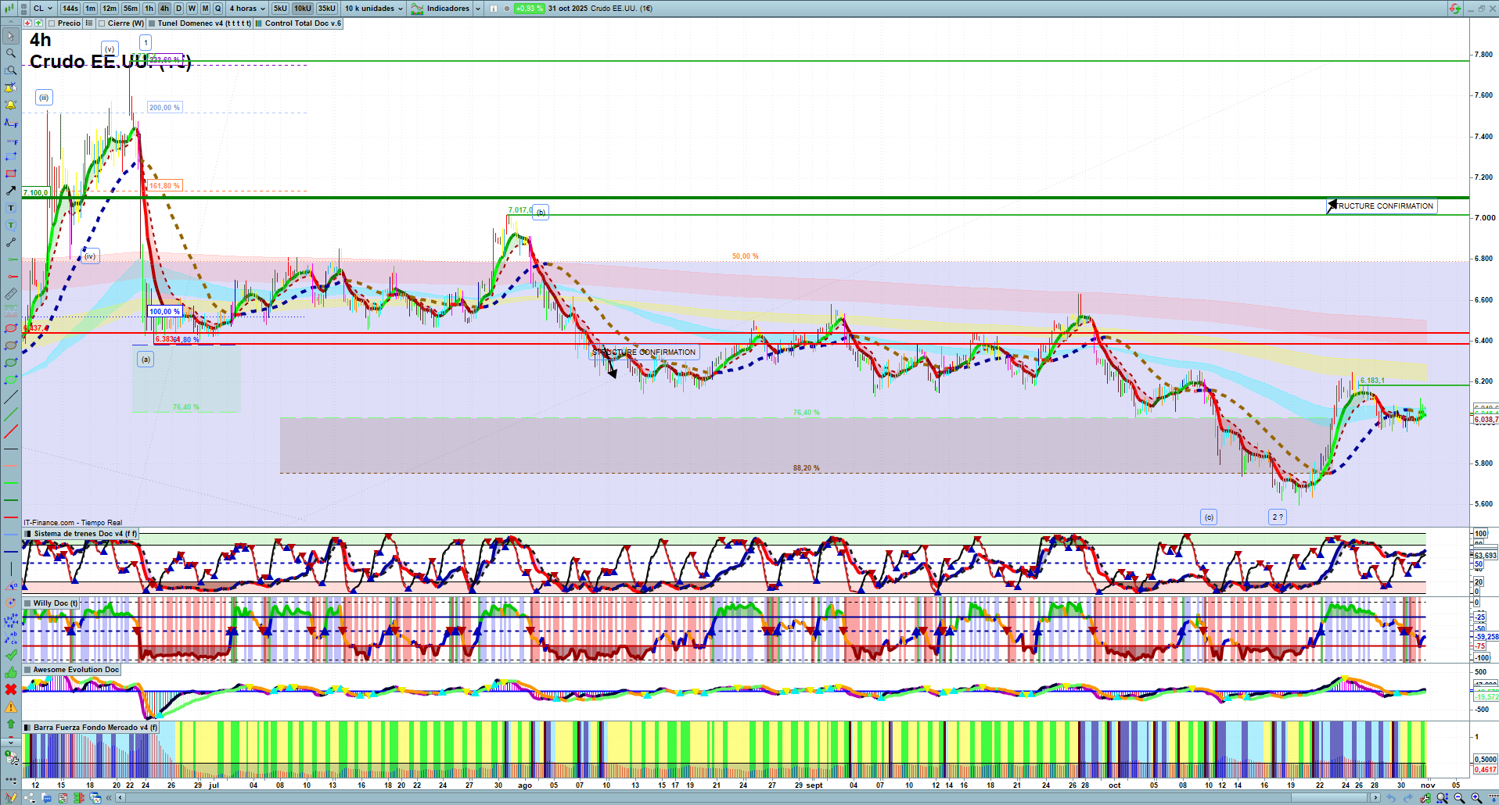Expand the 4 horas timeframe dropdown
Screen dimensions: 1499x805
tap(247, 9)
